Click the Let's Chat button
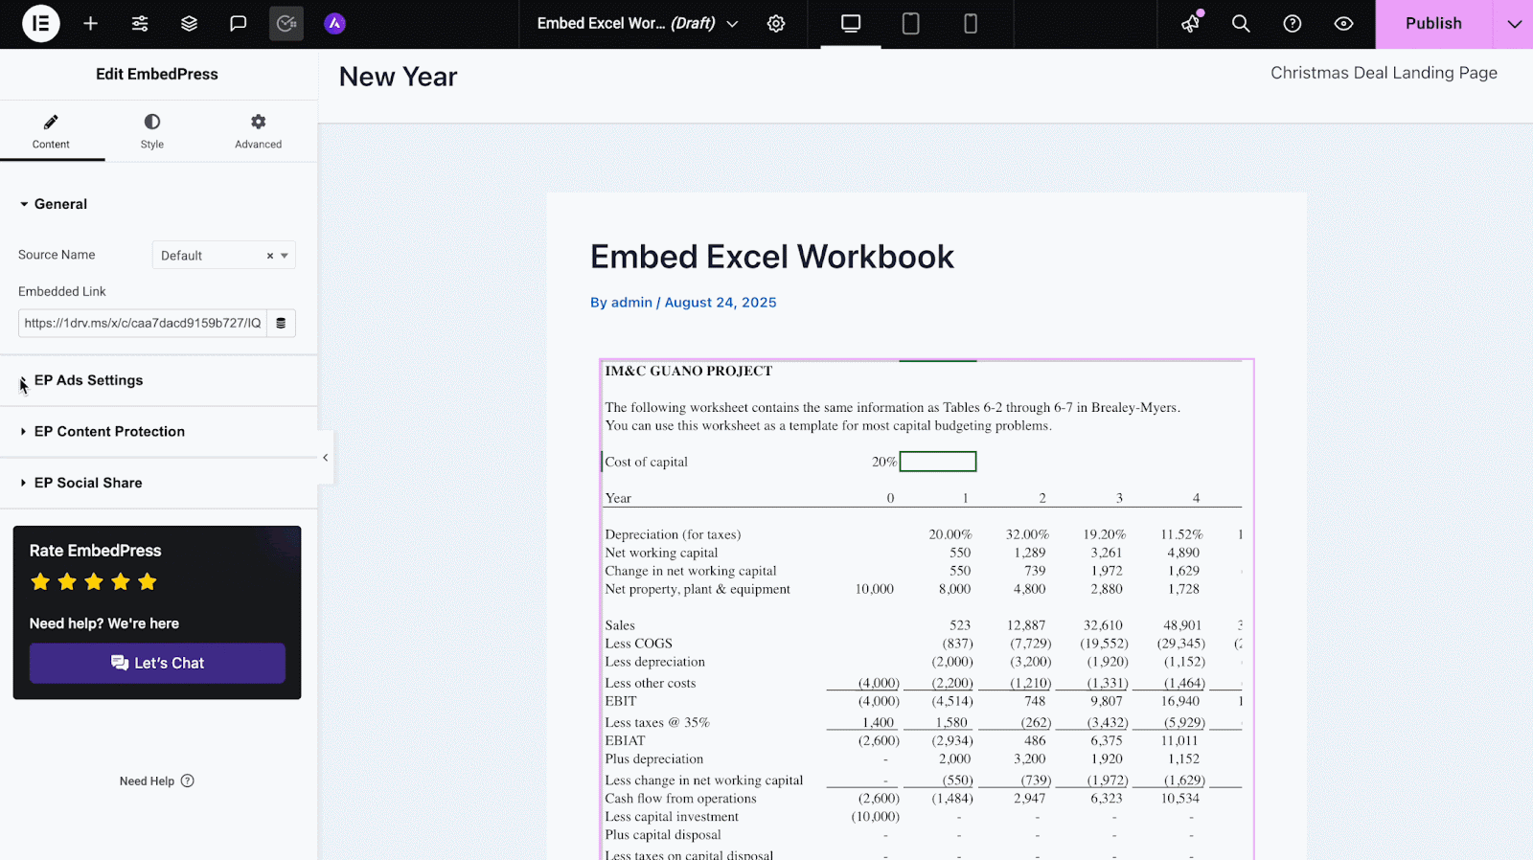Viewport: 1533px width, 860px height. (157, 663)
